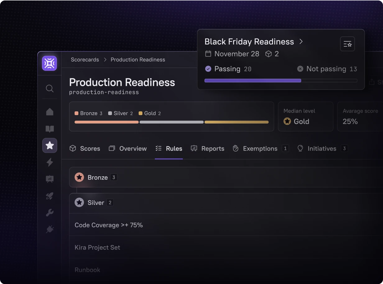Select the Scorecards star icon in sidebar
The image size is (383, 284).
pyautogui.click(x=50, y=145)
